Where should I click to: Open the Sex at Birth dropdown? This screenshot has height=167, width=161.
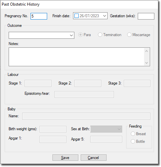(x=119, y=129)
